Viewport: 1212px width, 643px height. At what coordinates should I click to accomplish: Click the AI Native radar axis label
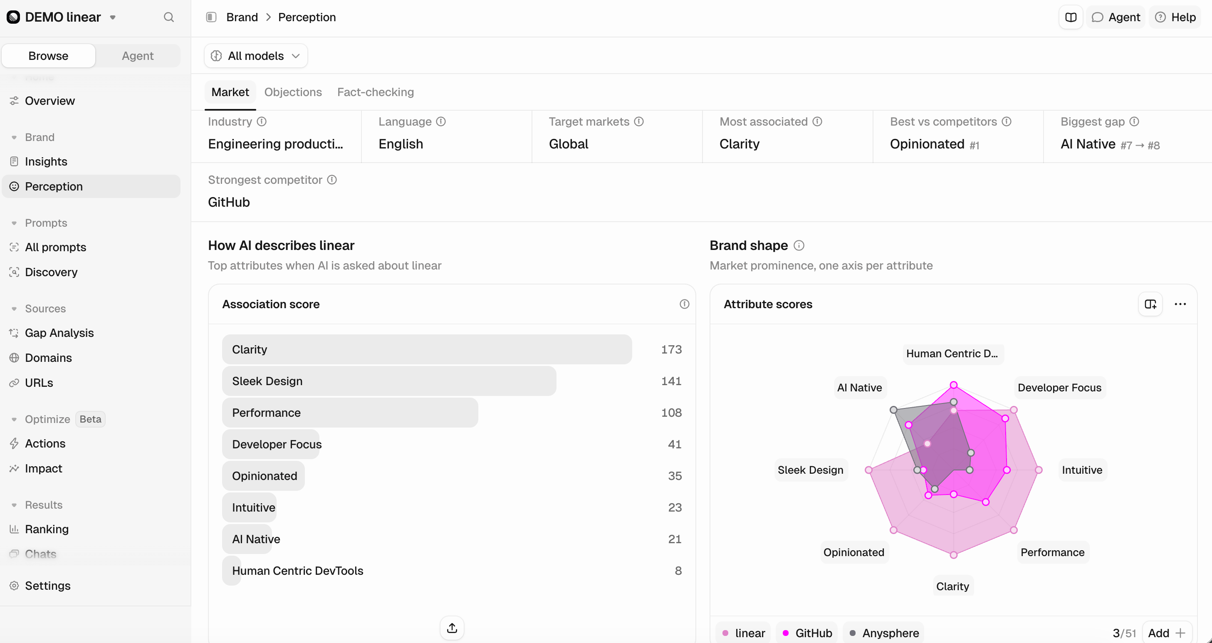pyautogui.click(x=859, y=388)
